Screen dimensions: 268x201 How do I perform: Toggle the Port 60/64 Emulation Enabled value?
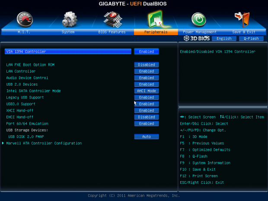tap(147, 124)
